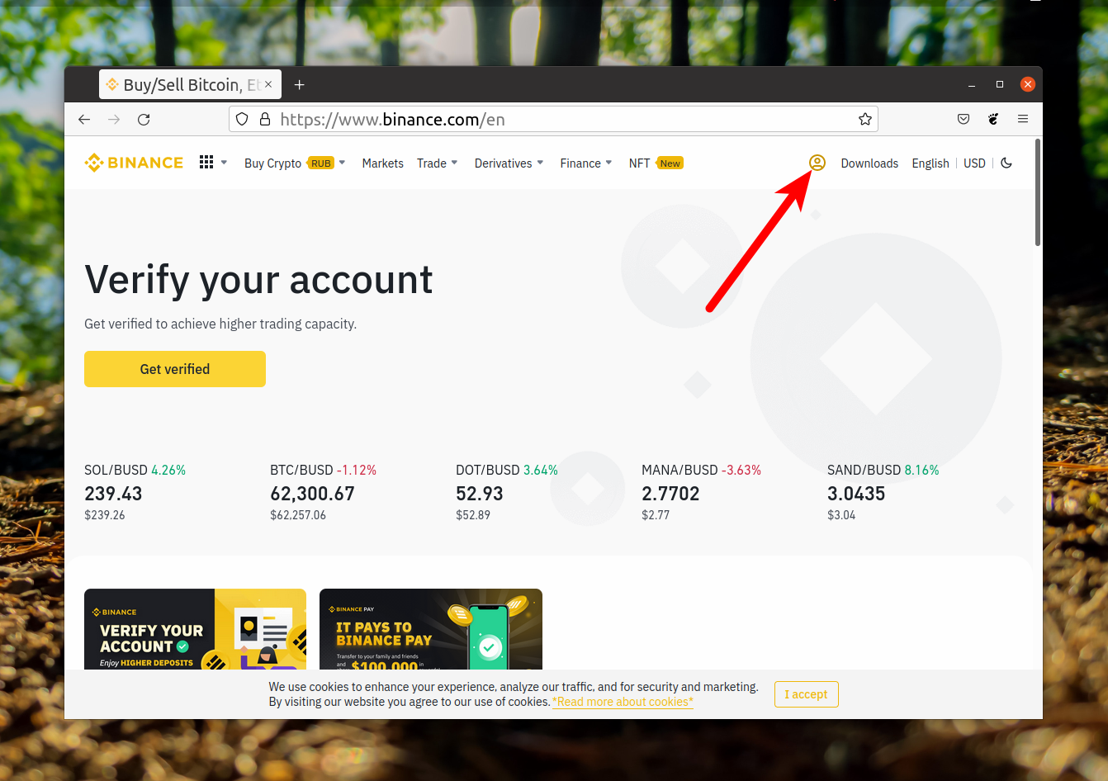Image resolution: width=1108 pixels, height=781 pixels.
Task: Reload the page
Action: pyautogui.click(x=144, y=119)
